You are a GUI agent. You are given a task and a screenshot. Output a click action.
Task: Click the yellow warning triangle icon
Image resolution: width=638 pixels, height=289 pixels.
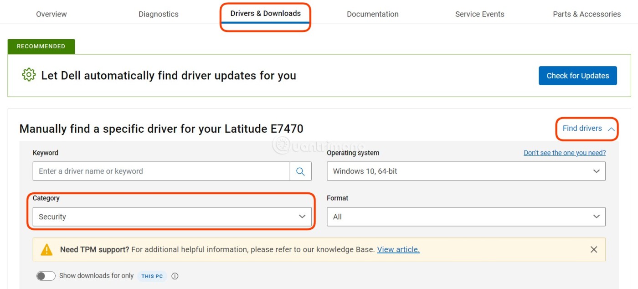click(x=46, y=250)
